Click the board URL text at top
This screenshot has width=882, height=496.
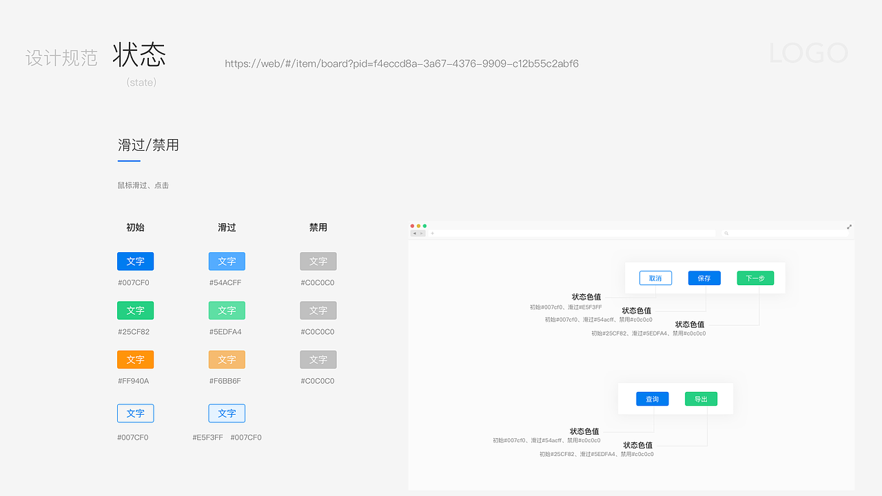(x=402, y=63)
